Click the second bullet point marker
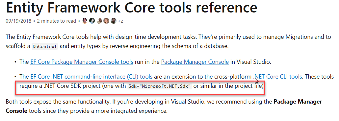Screen dimensions: 339x121 click(x=15, y=77)
